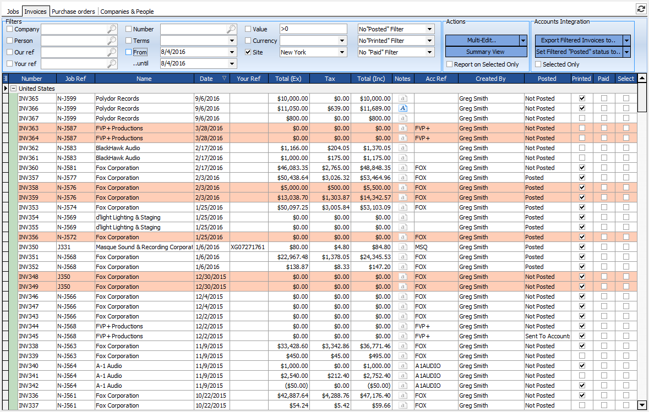The image size is (649, 412).
Task: Click the Value filter input field
Action: (313, 29)
